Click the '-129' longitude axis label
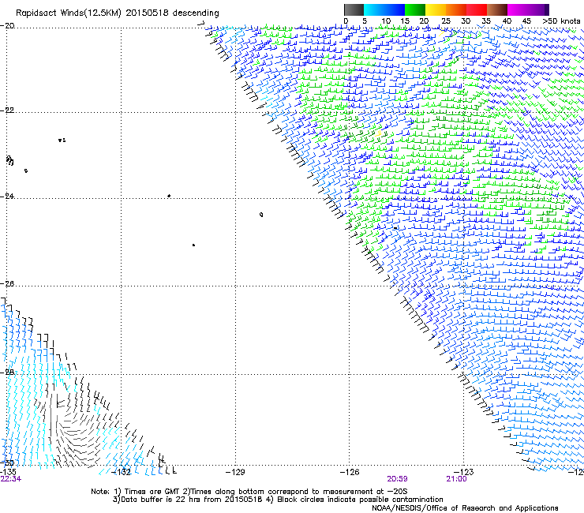 click(x=235, y=472)
